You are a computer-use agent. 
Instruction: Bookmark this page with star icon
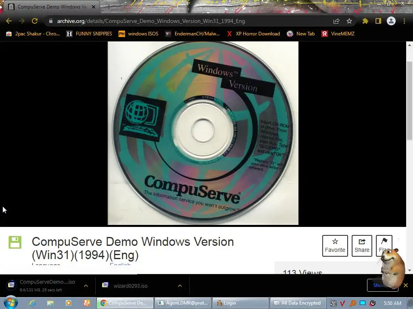[x=349, y=21]
